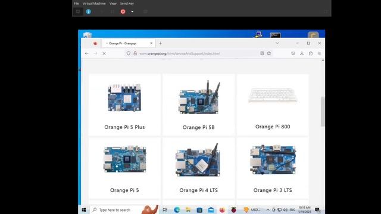Expand the list all tabs chevron

(277, 43)
